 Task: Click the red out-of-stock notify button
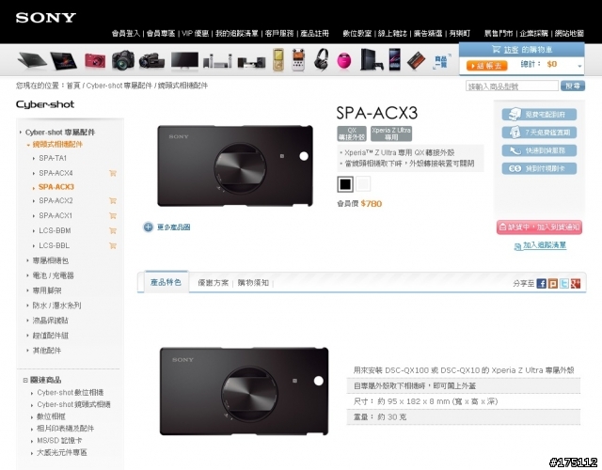click(539, 227)
